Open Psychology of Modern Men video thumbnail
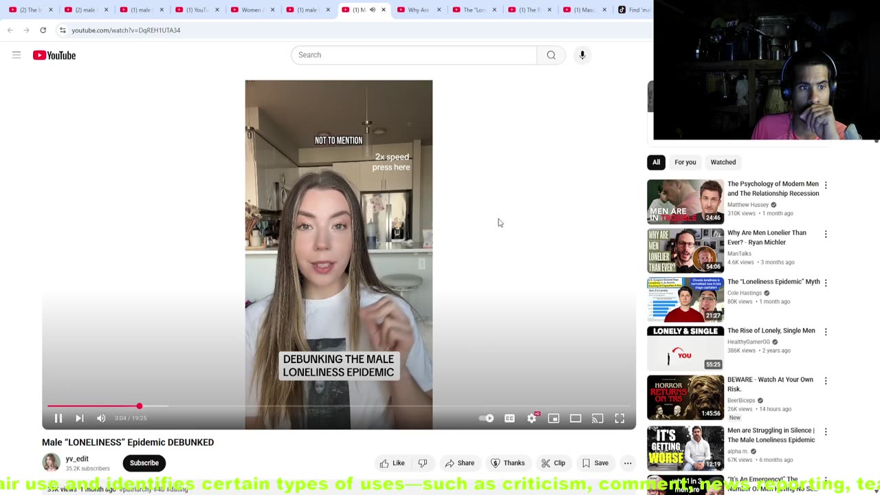 (685, 202)
